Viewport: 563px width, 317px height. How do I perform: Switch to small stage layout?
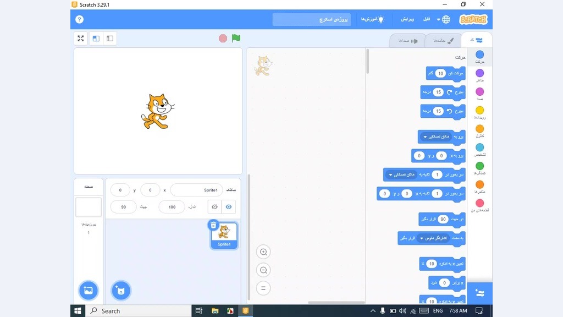110,39
